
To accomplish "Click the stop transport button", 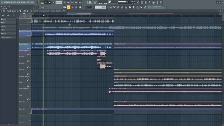I will [50, 2].
